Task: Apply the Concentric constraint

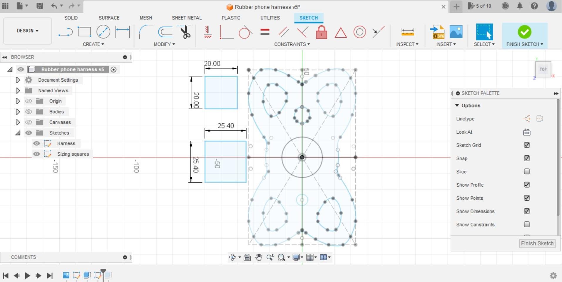Action: pos(359,32)
